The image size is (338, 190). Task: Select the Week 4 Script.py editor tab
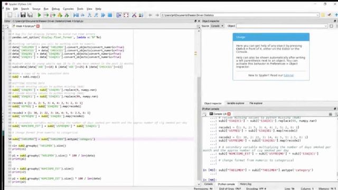click(x=25, y=26)
